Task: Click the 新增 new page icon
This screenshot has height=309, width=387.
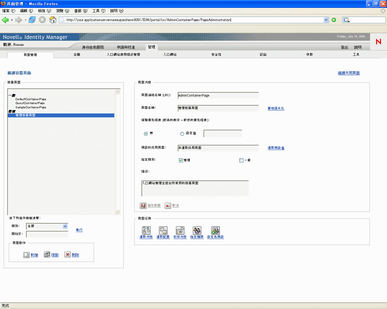Action: pyautogui.click(x=27, y=255)
